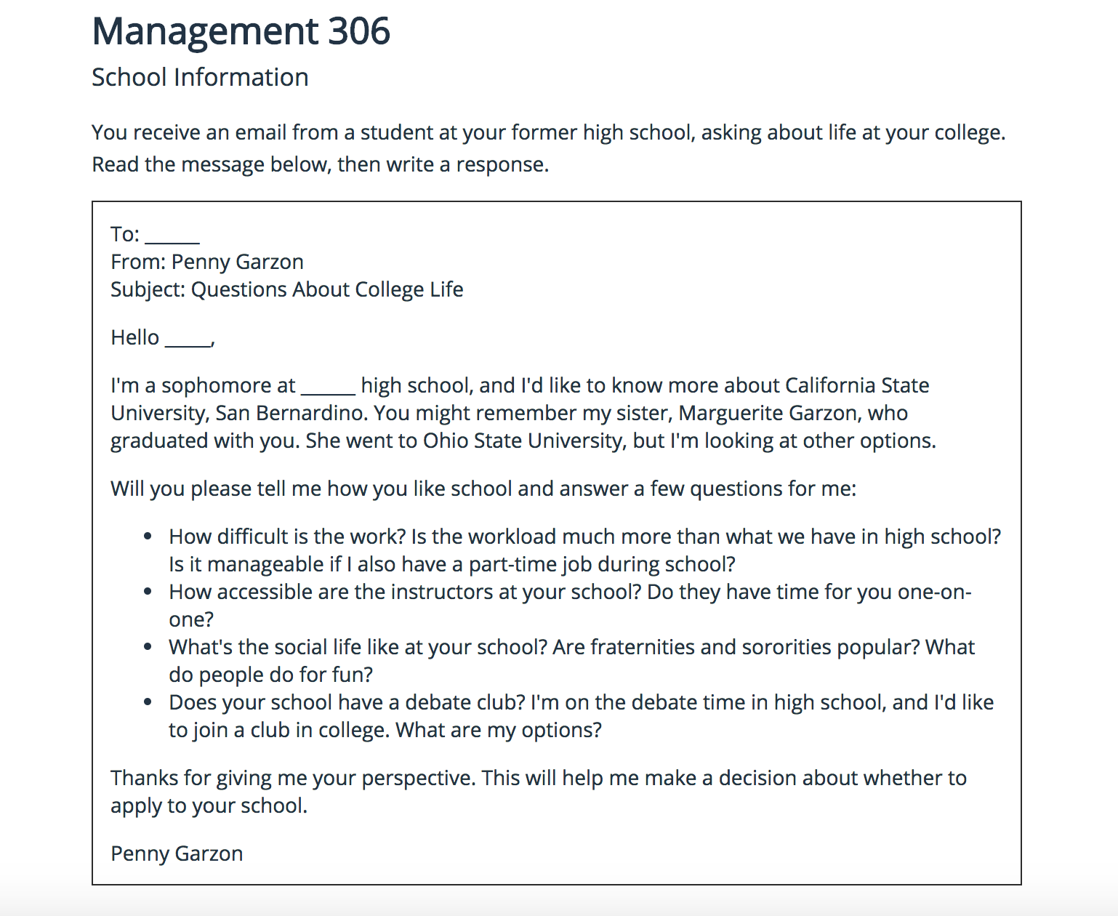Click the "Thanks for giving me your perspective" paragraph
This screenshot has height=916, width=1118.
(x=539, y=792)
